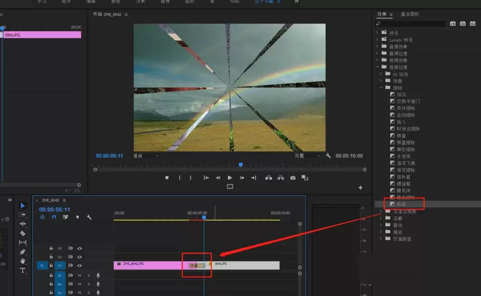Viewport: 481px width, 296px height.
Task: Select the Razor tool in the toolbar
Action: tap(23, 233)
